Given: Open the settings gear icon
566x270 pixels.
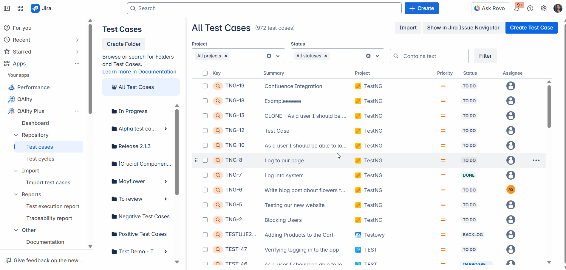Looking at the screenshot, I should click(x=544, y=8).
